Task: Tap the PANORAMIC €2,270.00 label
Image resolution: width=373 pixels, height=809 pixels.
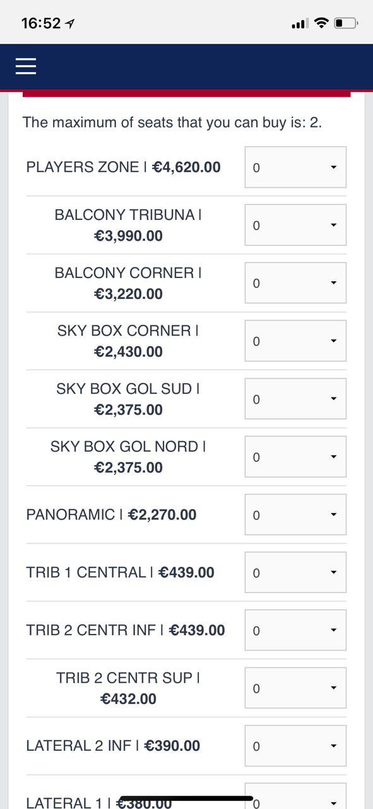Action: pos(112,514)
